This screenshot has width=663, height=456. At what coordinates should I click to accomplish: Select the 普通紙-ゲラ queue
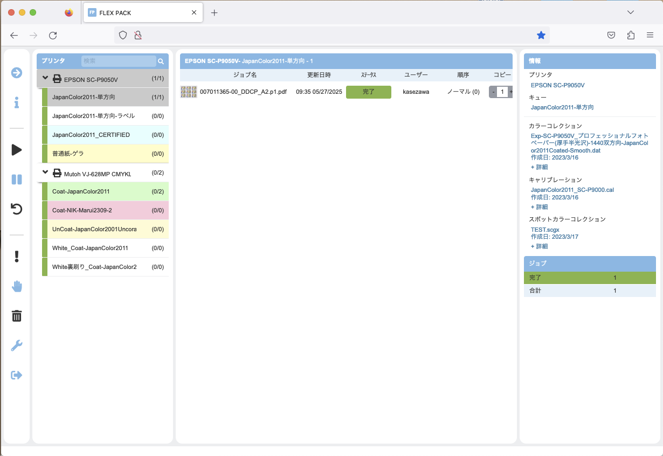pos(105,154)
